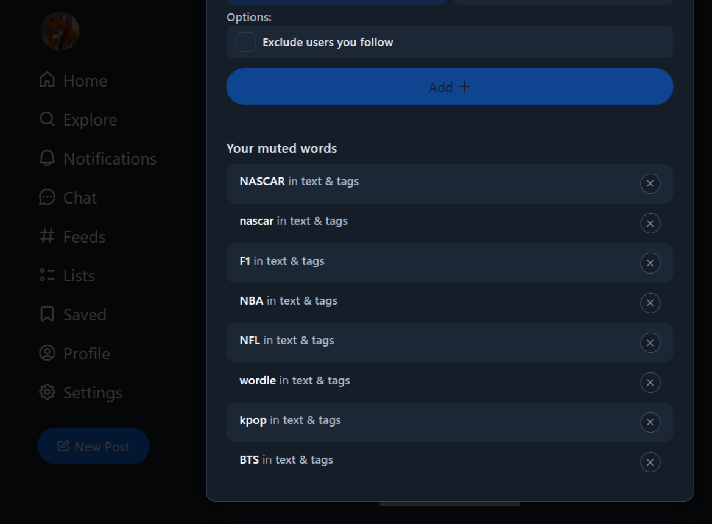Click the New Post button

[x=94, y=447]
